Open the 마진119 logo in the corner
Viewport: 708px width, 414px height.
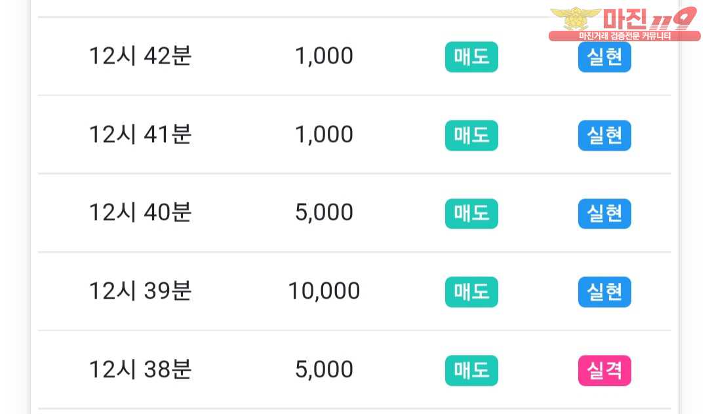625,24
